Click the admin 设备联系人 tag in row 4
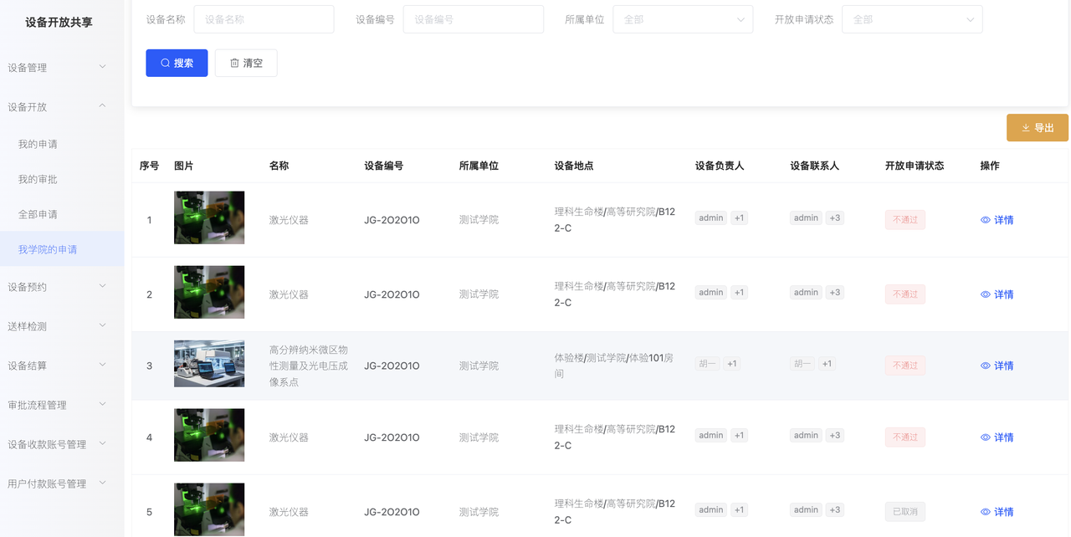The width and height of the screenshot is (1071, 537). (x=807, y=436)
